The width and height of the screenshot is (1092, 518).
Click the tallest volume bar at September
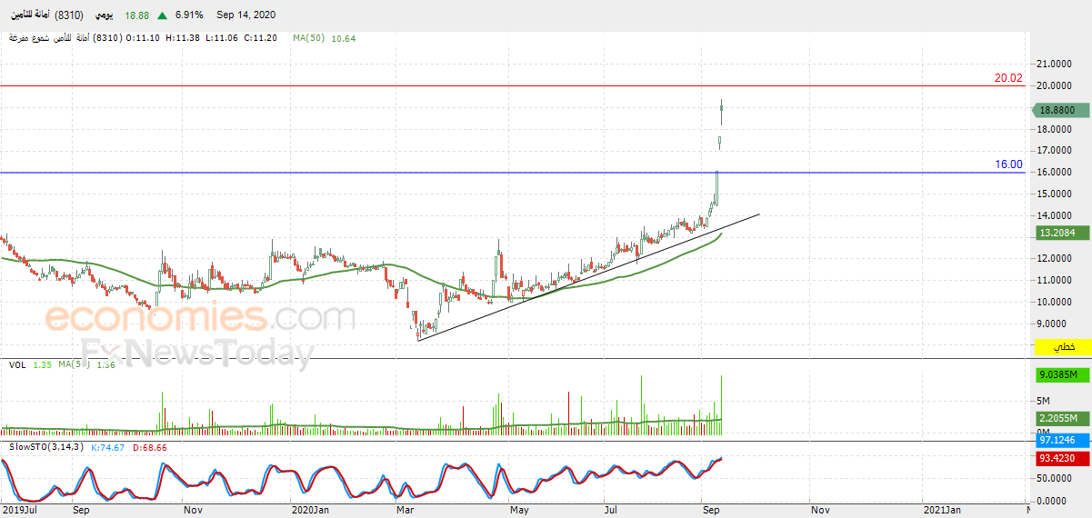pos(721,403)
